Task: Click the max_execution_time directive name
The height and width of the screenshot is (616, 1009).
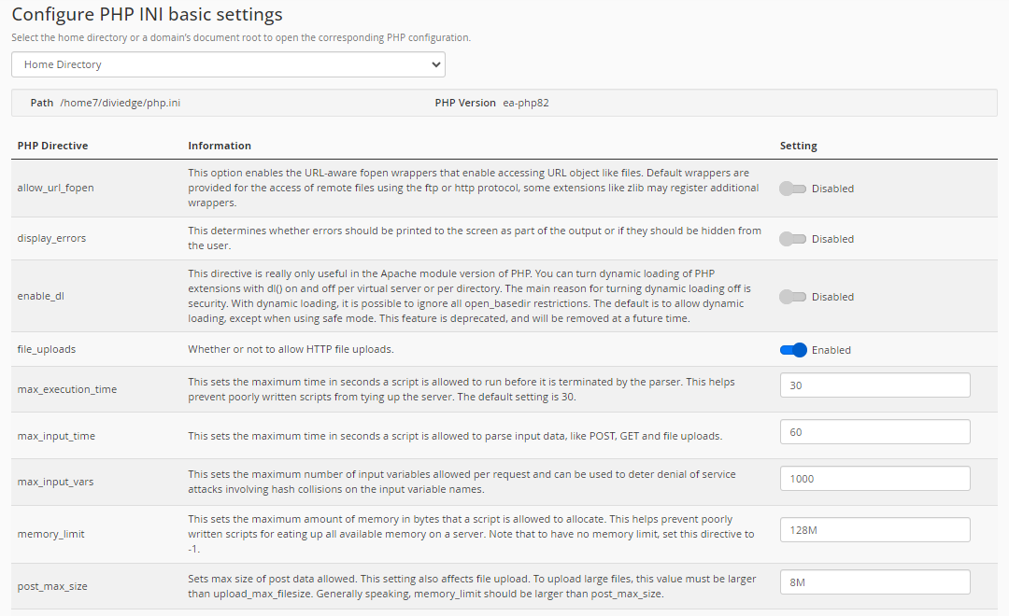Action: click(67, 389)
